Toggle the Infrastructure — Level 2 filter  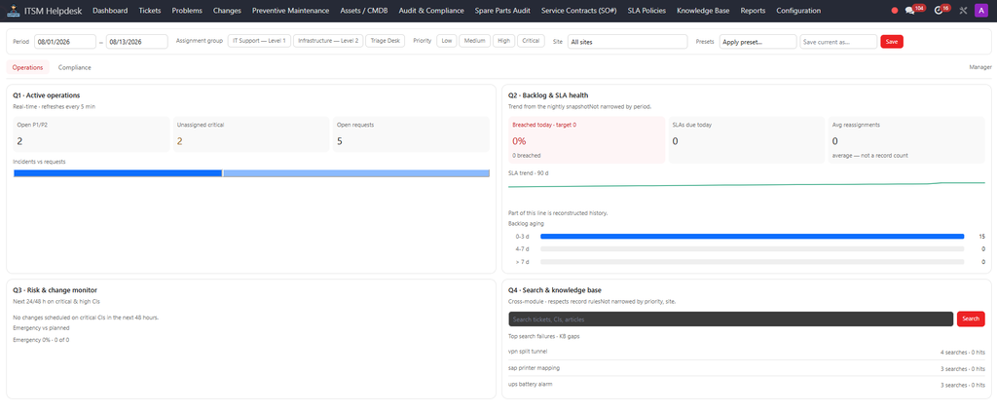pyautogui.click(x=328, y=41)
